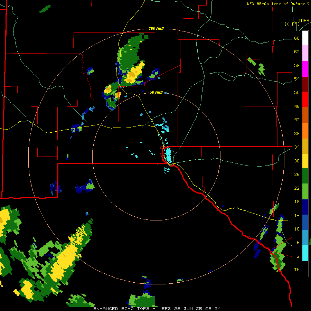311x311 pixels.
Task: Click the 62 value on the legend
Action: (297, 51)
